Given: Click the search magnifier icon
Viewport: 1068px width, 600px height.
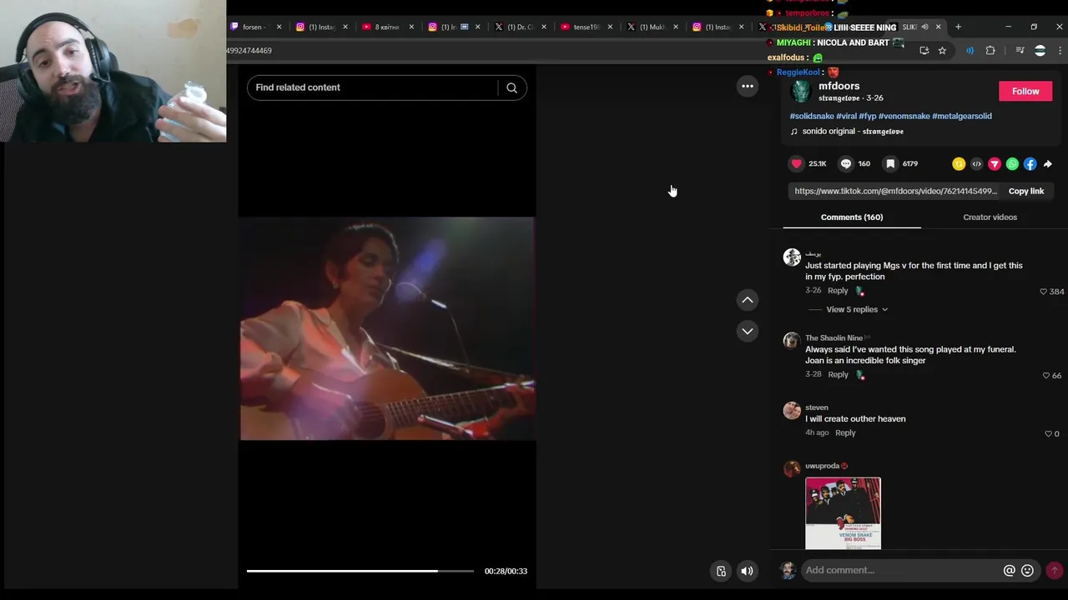Looking at the screenshot, I should pos(511,87).
